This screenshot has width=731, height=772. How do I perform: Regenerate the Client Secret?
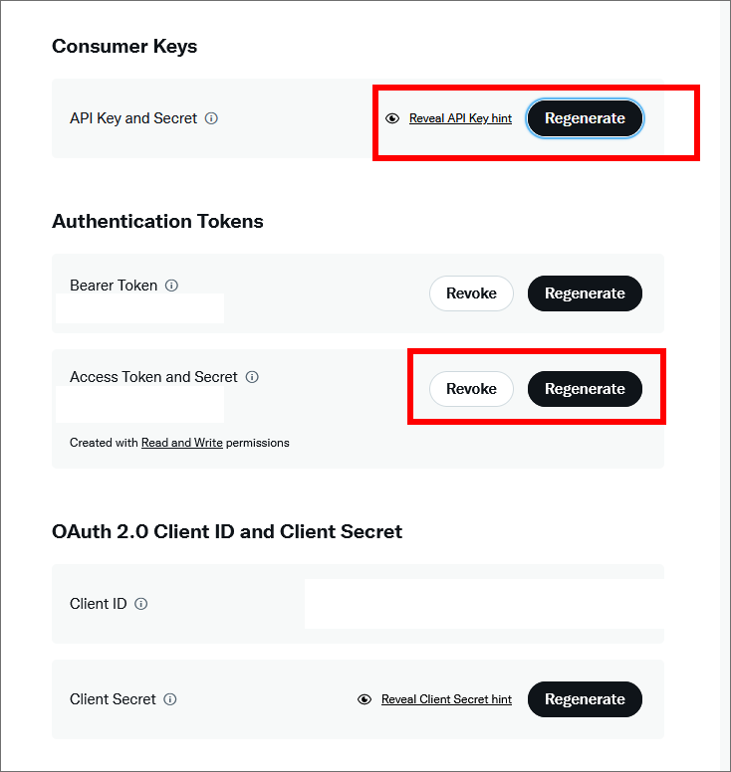click(585, 699)
